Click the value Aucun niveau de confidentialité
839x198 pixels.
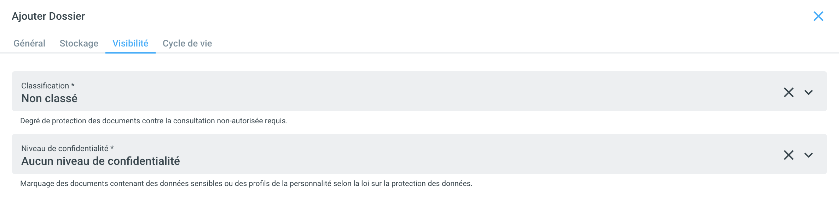(x=100, y=161)
